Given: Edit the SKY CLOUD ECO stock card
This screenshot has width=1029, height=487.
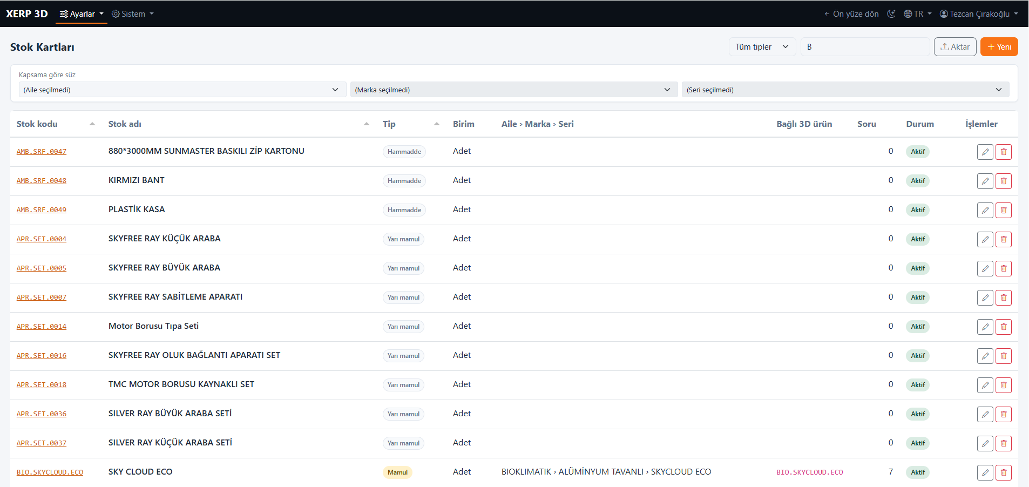Looking at the screenshot, I should coord(985,472).
